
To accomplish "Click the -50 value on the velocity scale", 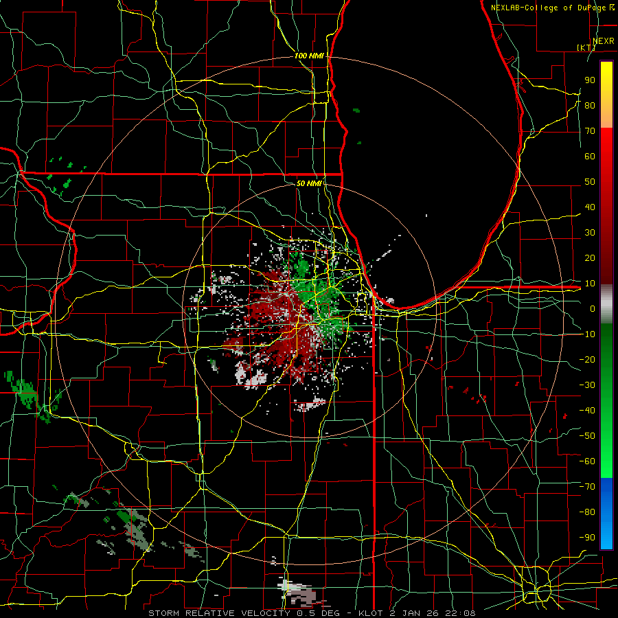I will pos(587,436).
